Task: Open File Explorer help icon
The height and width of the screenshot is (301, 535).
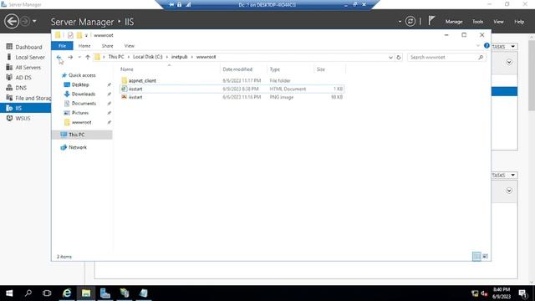Action: tap(487, 46)
